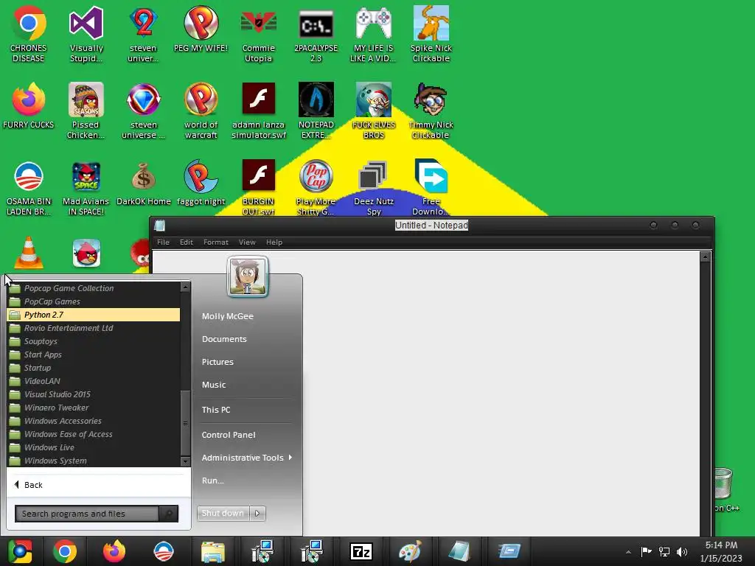The image size is (755, 566).
Task: Click the Start menu search magnifier button
Action: pos(169,514)
